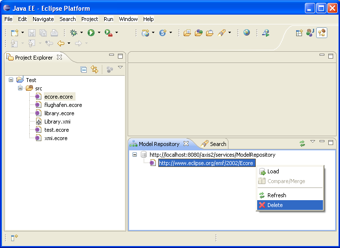Collapse the localhost ModelRepository node

click(x=134, y=155)
